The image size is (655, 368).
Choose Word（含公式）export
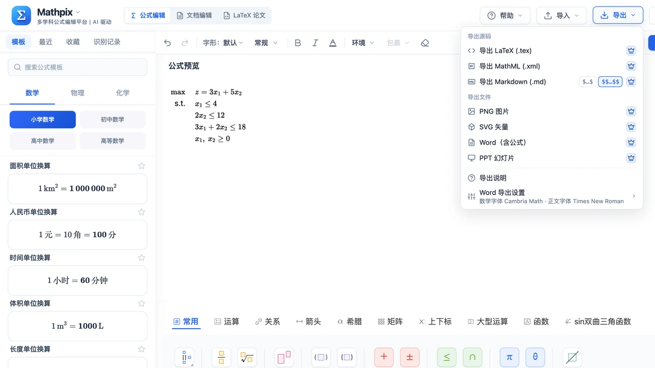coord(552,142)
